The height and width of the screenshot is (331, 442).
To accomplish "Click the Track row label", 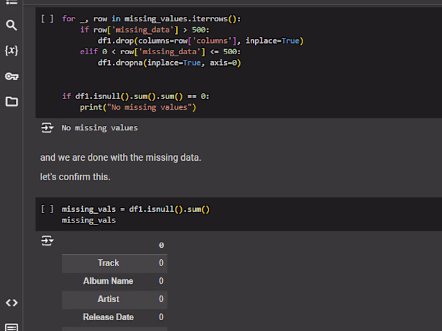I will point(108,263).
